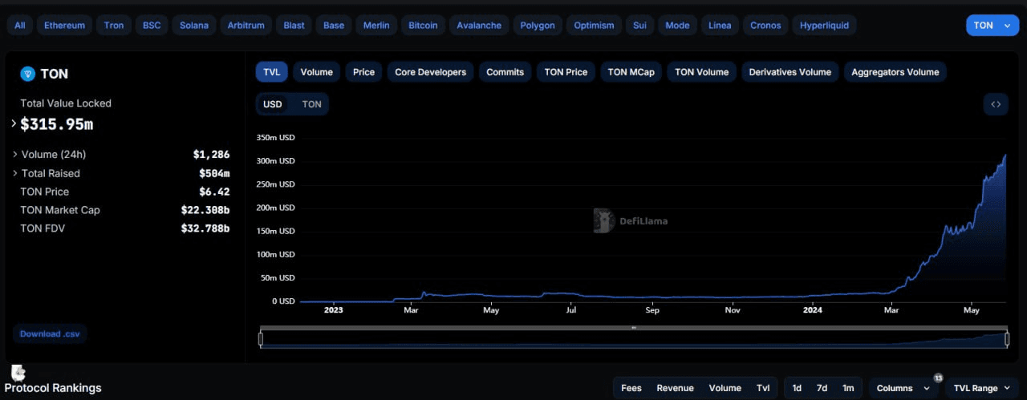Toggle the TON MCap chart series
The width and height of the screenshot is (1027, 400).
click(x=631, y=72)
